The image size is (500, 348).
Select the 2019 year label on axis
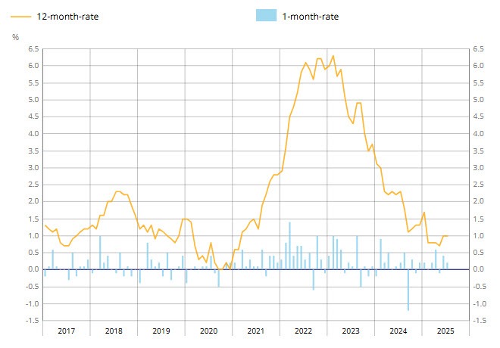coord(161,331)
